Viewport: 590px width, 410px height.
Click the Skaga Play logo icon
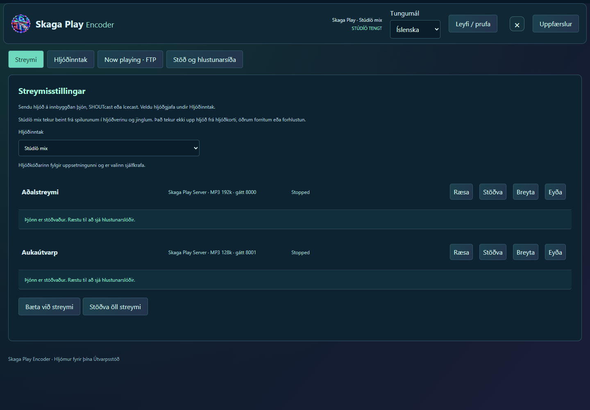pos(21,24)
